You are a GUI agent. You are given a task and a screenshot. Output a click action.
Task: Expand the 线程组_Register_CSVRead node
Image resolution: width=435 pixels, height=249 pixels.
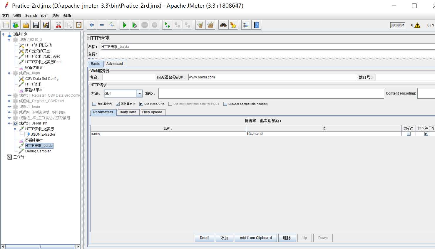click(x=9, y=101)
